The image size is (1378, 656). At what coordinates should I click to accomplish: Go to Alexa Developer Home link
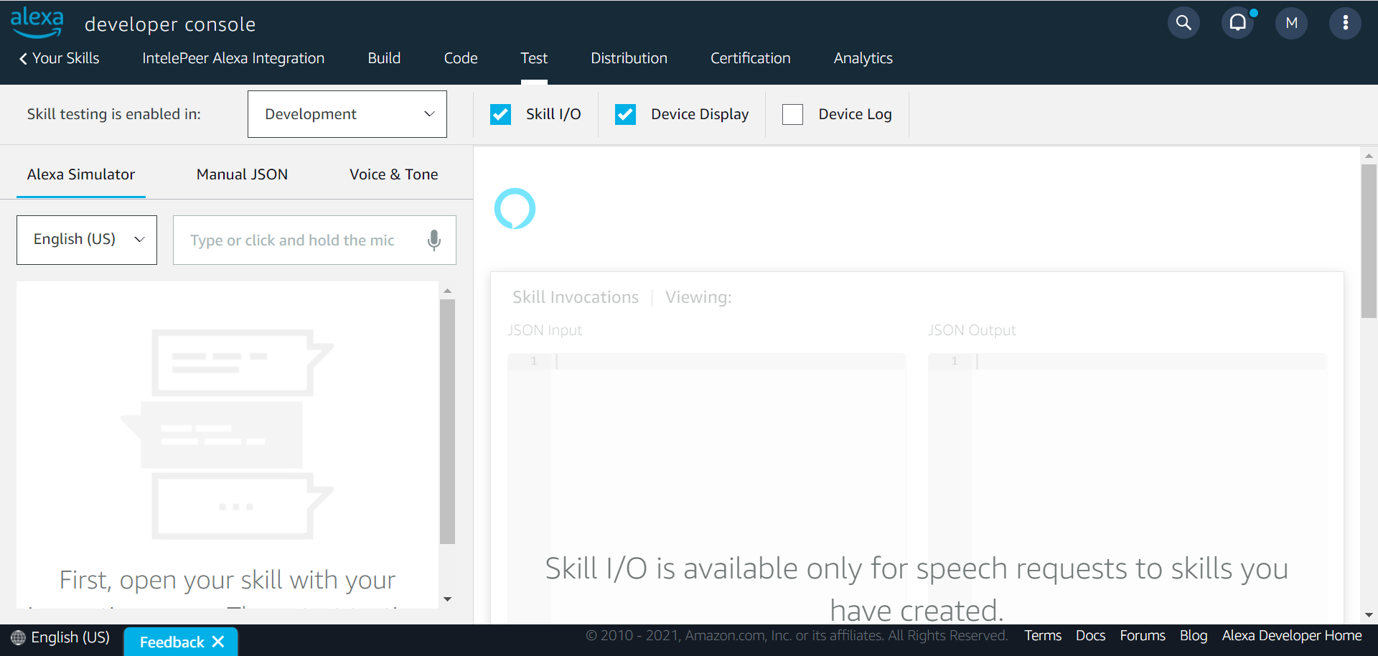point(1292,636)
